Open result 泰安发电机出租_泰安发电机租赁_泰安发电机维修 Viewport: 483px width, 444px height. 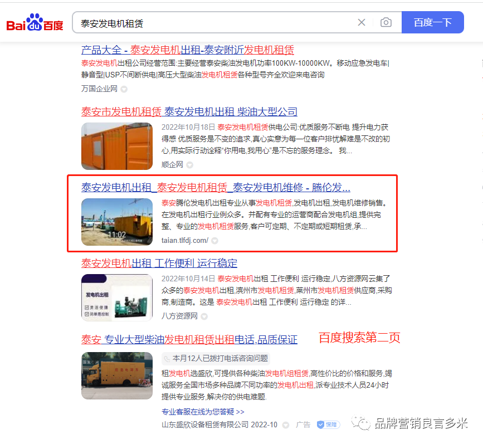(216, 187)
